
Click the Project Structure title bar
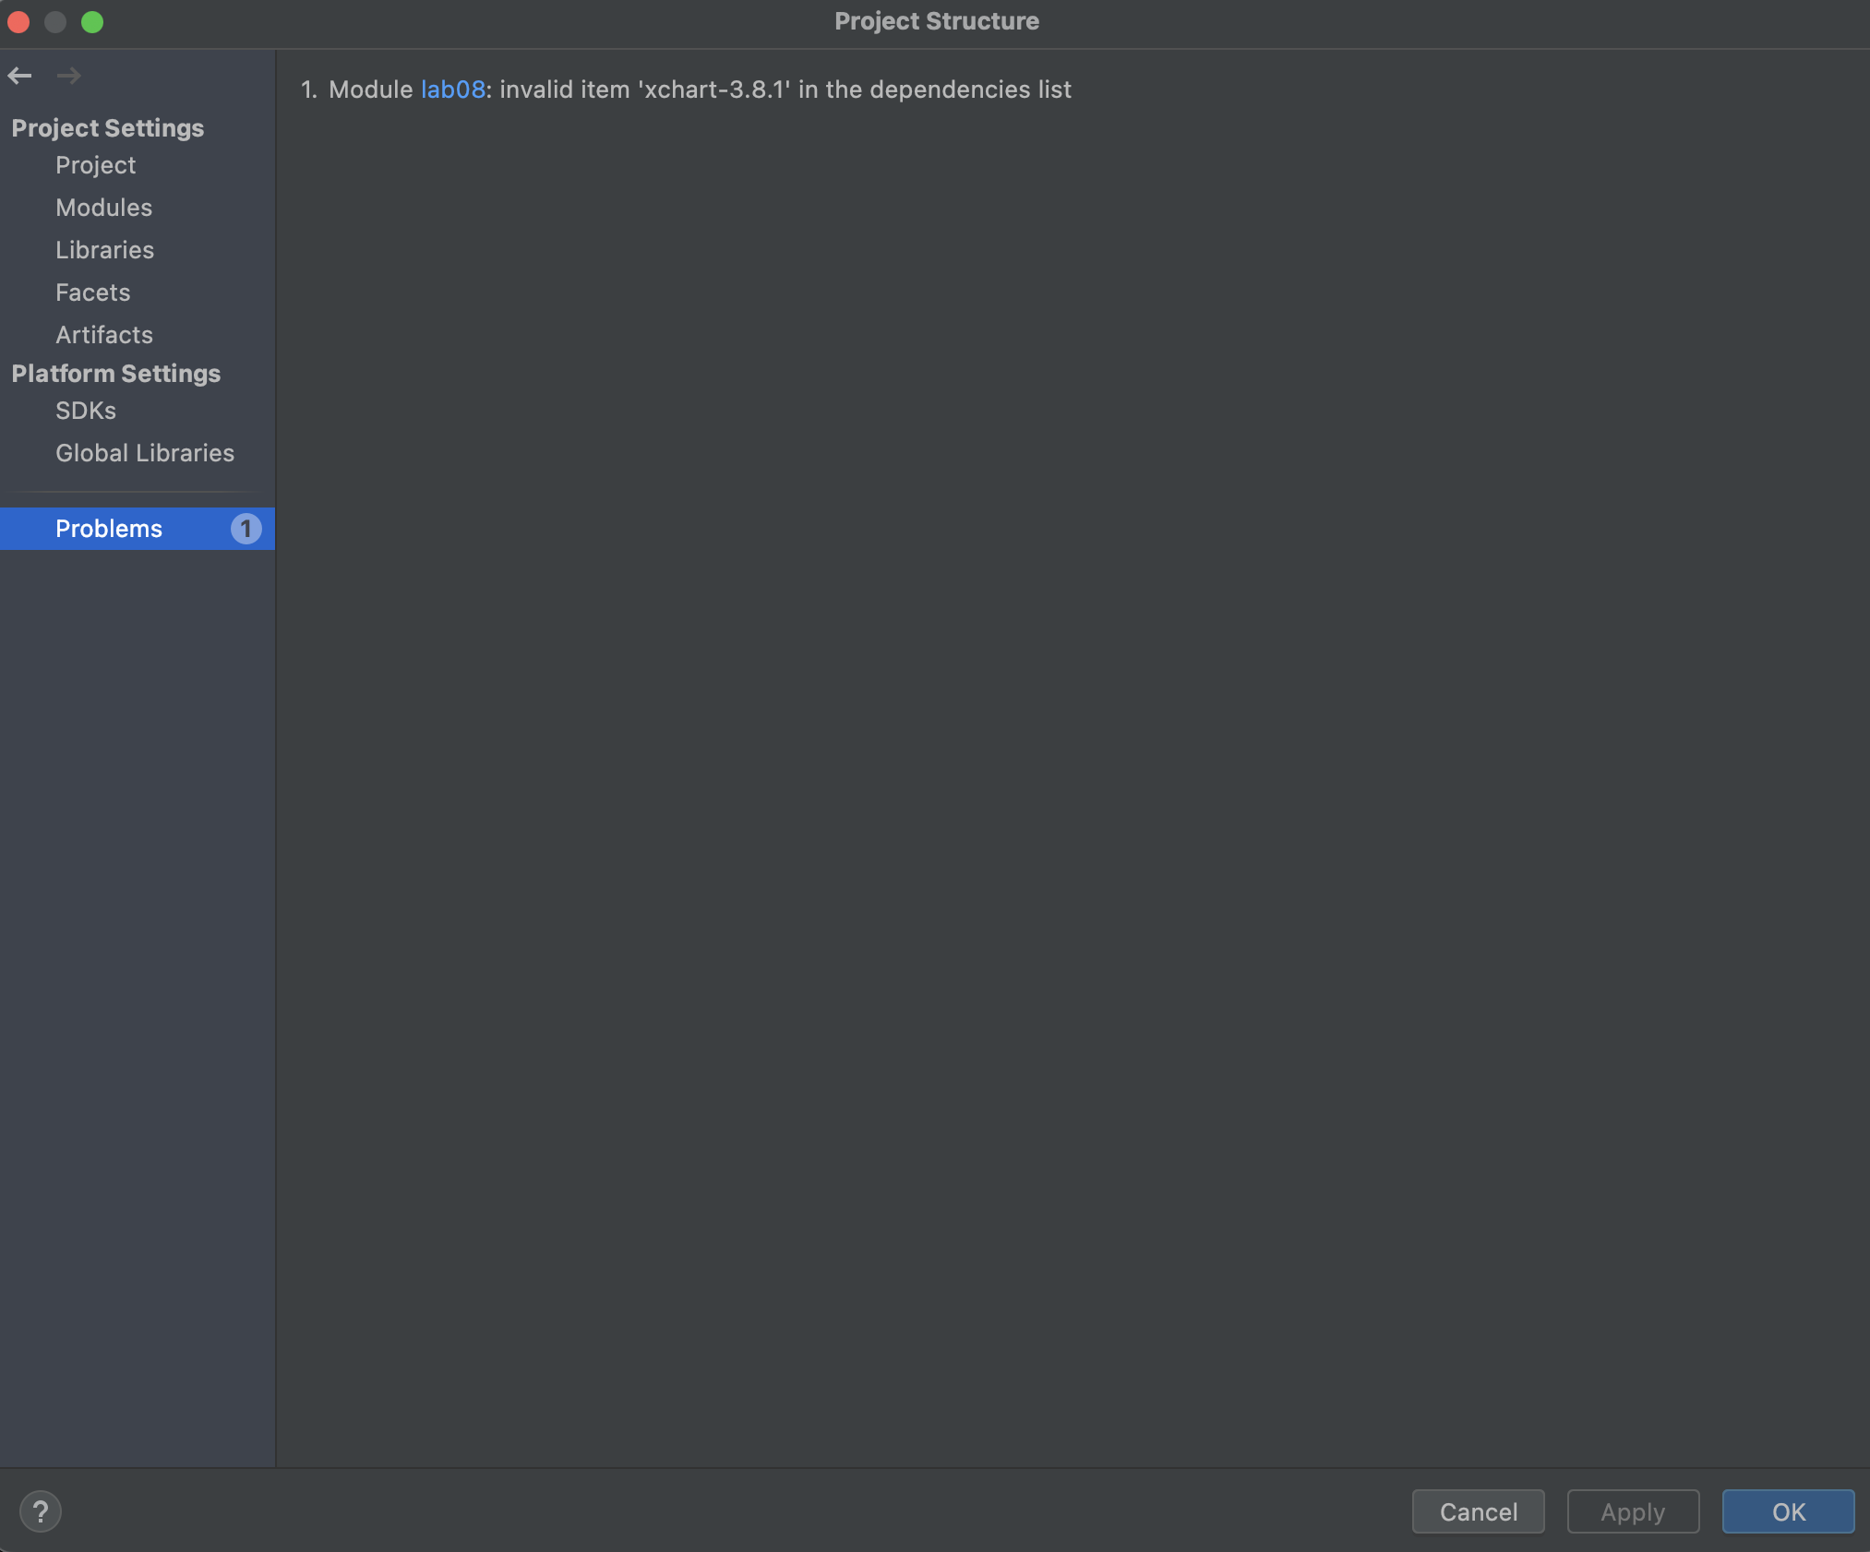(x=936, y=21)
